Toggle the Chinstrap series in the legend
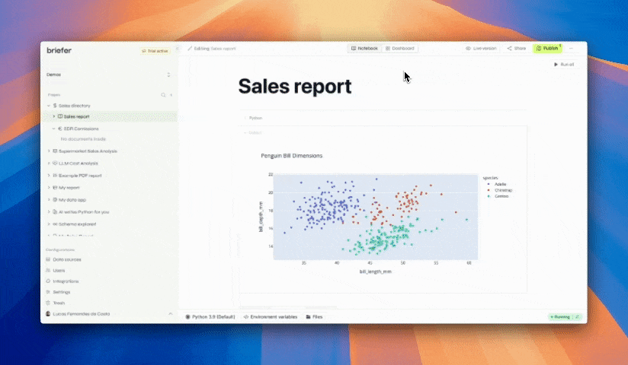Viewport: 628px width, 365px height. [500, 190]
